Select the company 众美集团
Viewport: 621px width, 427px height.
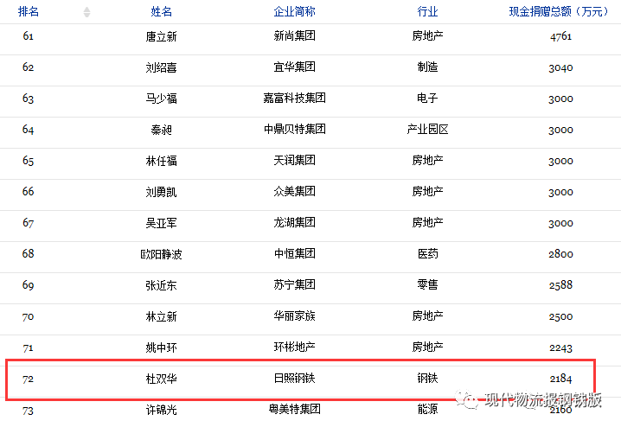click(x=294, y=192)
